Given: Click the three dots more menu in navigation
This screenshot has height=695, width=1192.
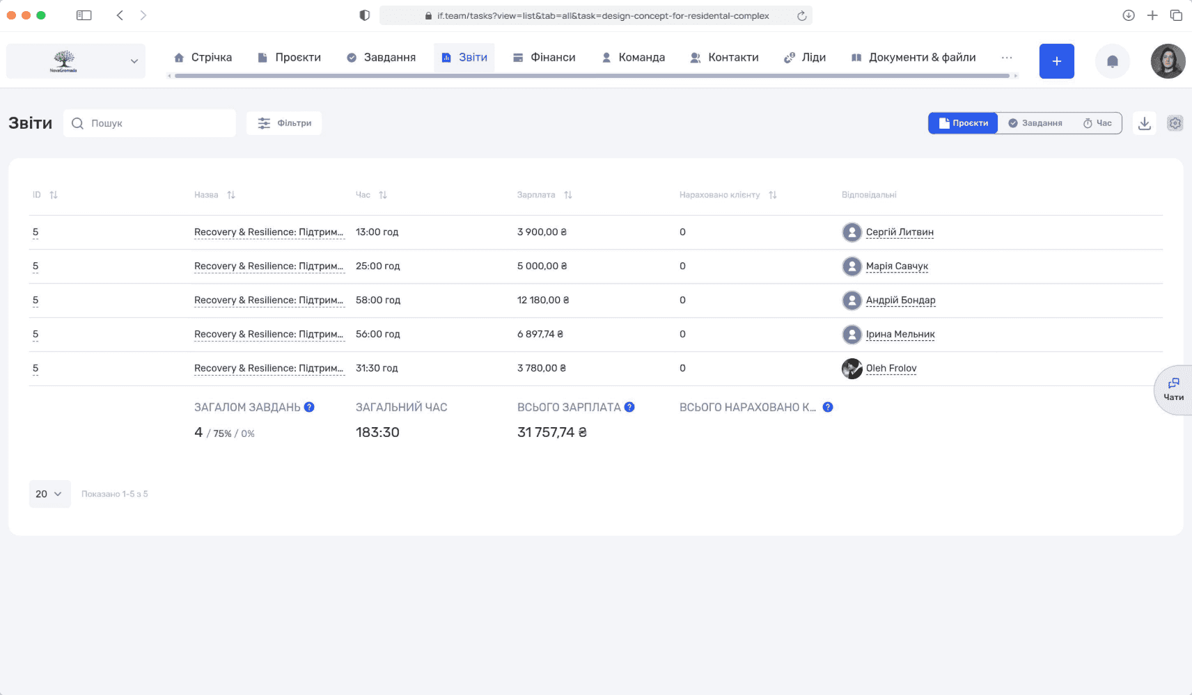Looking at the screenshot, I should 1006,58.
